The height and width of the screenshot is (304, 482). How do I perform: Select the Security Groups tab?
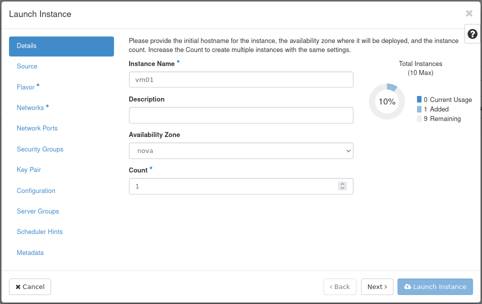[40, 149]
